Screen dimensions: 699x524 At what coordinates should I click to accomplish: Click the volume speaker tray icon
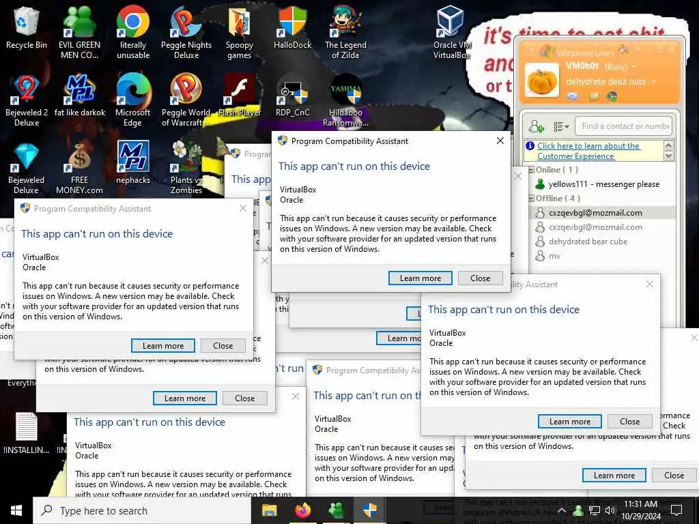tap(610, 510)
